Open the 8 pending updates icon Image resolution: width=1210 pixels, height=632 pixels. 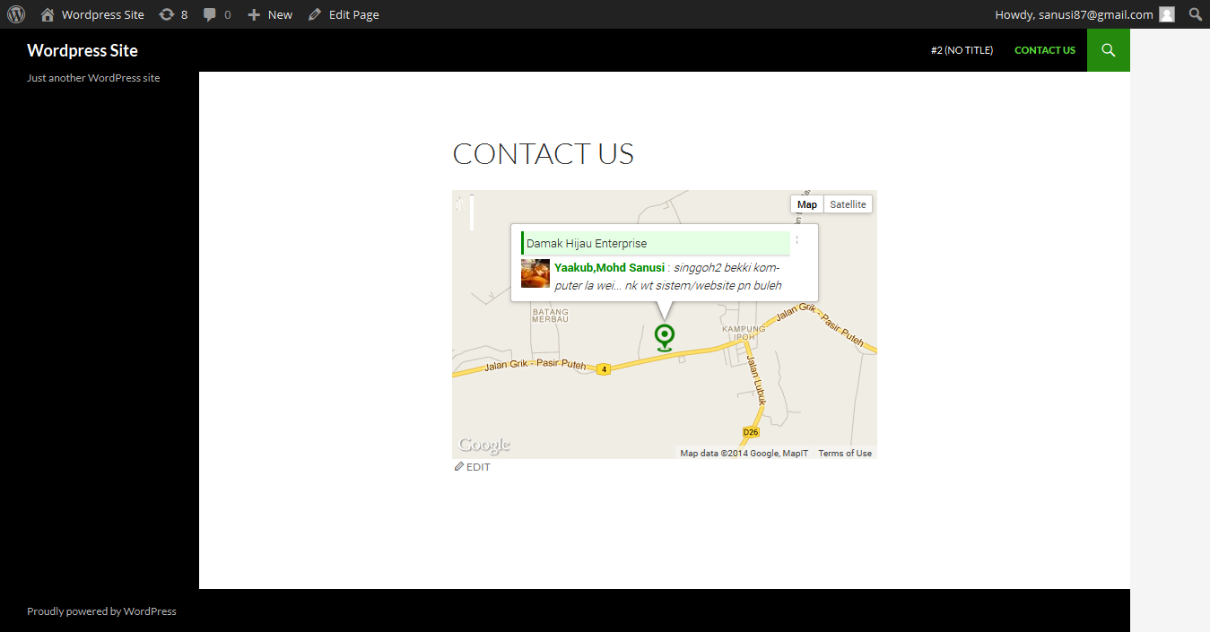173,14
